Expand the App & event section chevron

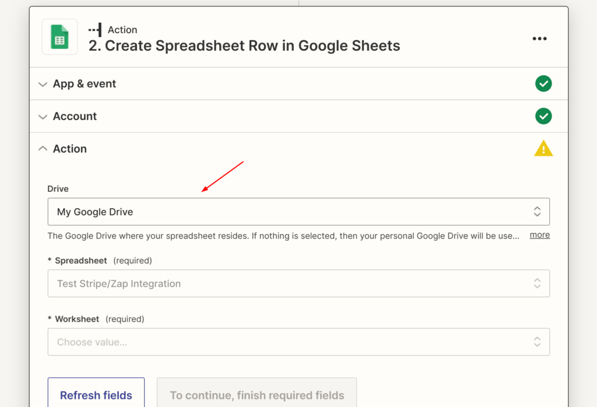[43, 84]
